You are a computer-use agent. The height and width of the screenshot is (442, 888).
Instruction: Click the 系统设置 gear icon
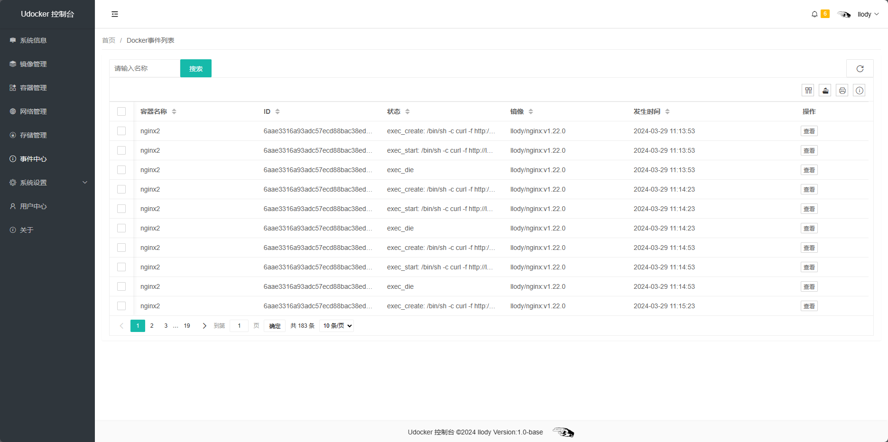[x=13, y=183]
